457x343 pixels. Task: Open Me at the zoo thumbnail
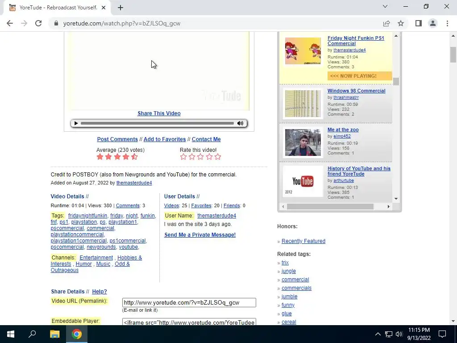click(303, 142)
